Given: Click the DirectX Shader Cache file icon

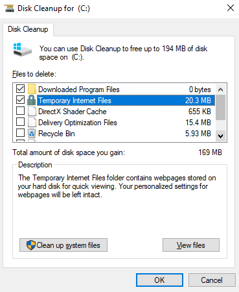Looking at the screenshot, I should point(32,111).
